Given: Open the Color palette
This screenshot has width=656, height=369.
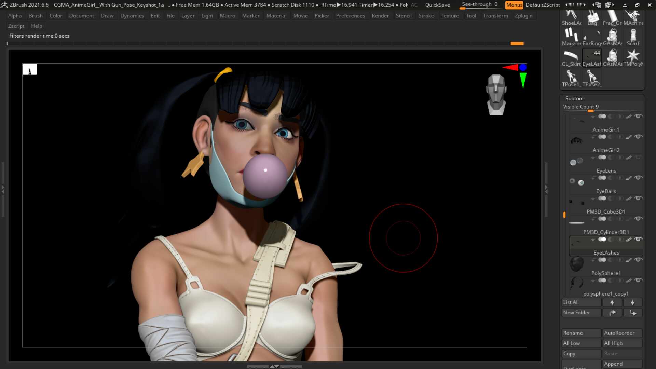Looking at the screenshot, I should tap(56, 16).
